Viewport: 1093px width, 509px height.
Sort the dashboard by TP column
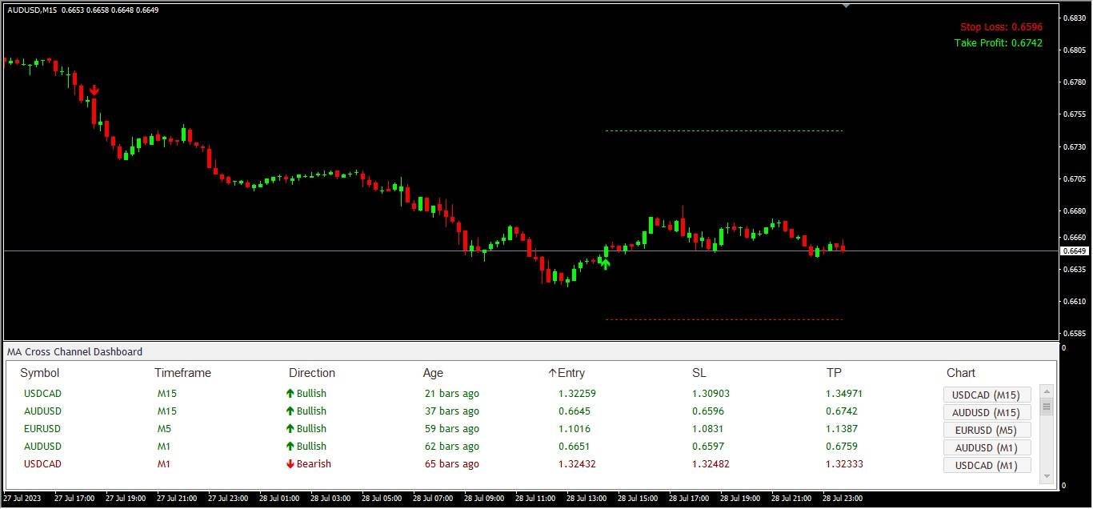click(x=834, y=373)
